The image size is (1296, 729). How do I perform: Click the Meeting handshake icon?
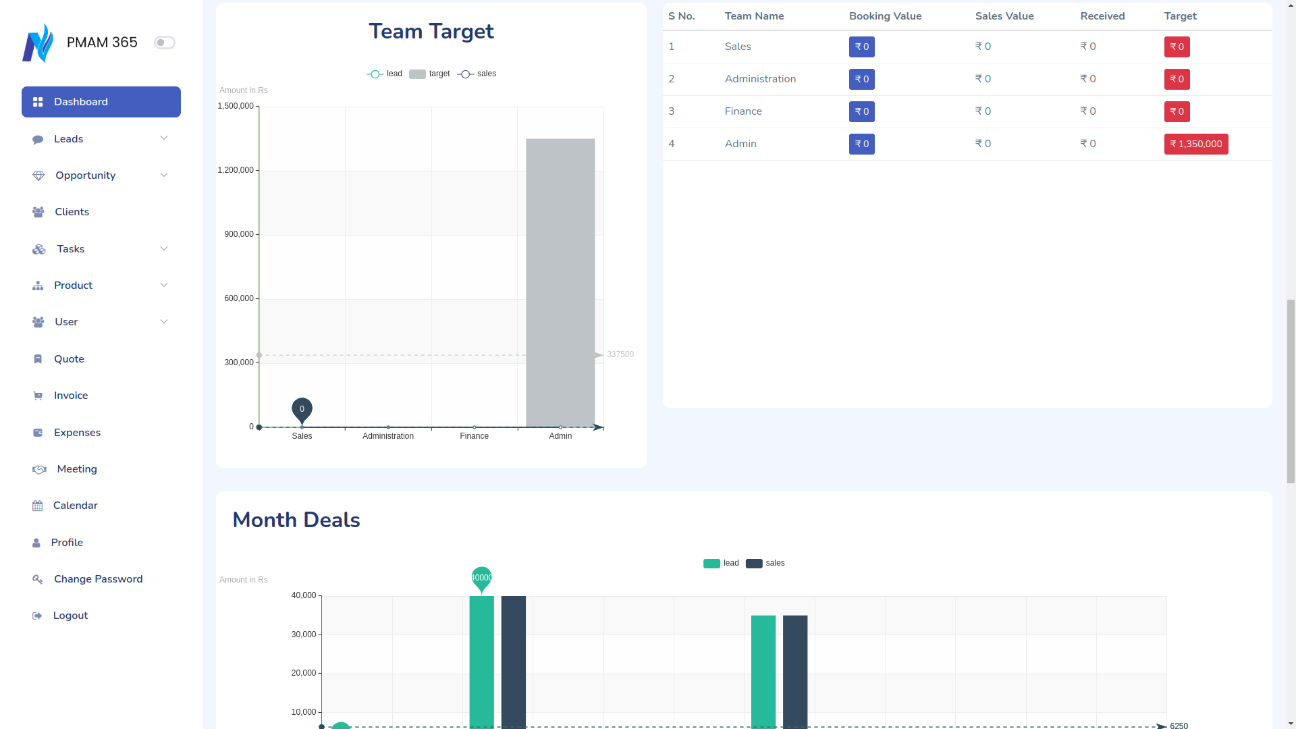click(x=39, y=469)
